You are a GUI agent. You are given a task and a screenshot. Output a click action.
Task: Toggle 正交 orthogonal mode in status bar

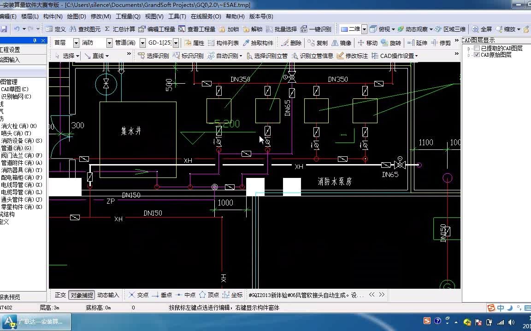click(60, 295)
